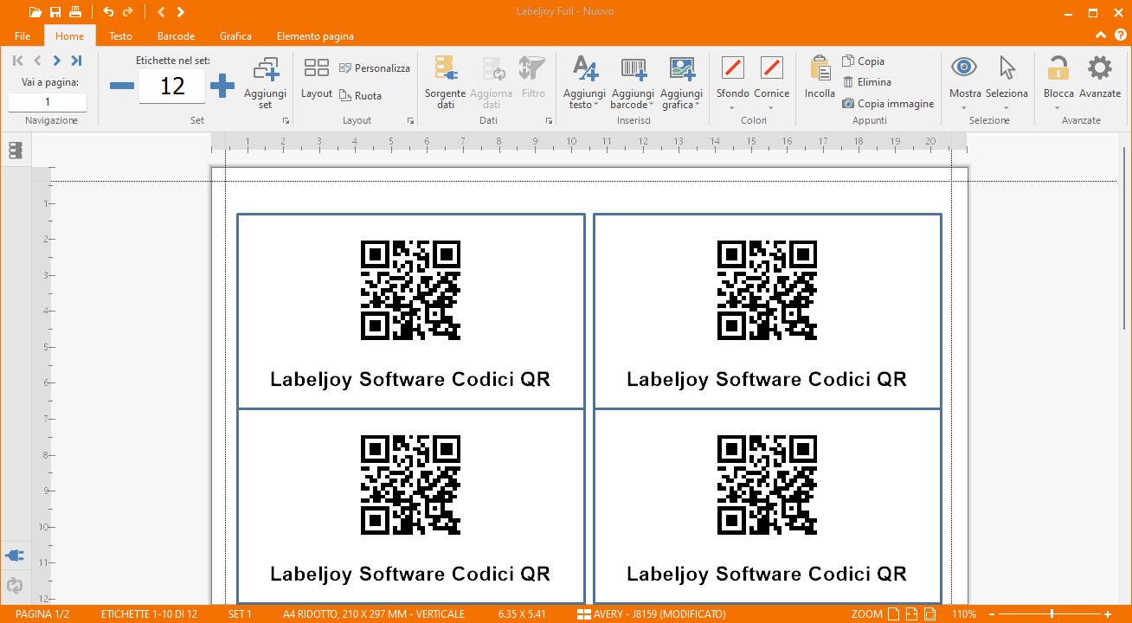Viewport: 1132px width, 623px height.
Task: Expand the Aggiungi testo dropdown arrow
Action: (x=596, y=106)
